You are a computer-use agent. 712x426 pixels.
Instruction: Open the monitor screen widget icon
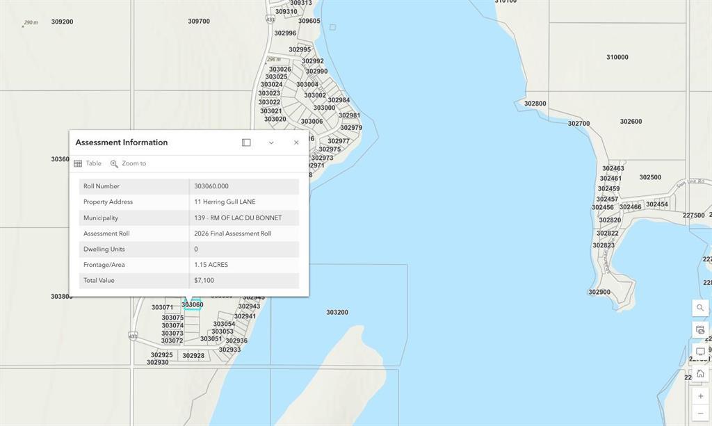pyautogui.click(x=700, y=352)
